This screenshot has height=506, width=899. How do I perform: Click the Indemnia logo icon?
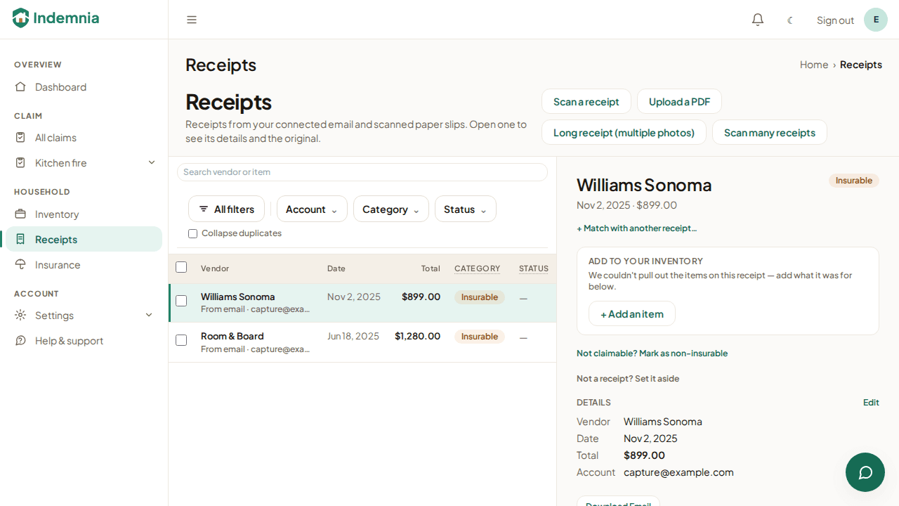coord(21,18)
